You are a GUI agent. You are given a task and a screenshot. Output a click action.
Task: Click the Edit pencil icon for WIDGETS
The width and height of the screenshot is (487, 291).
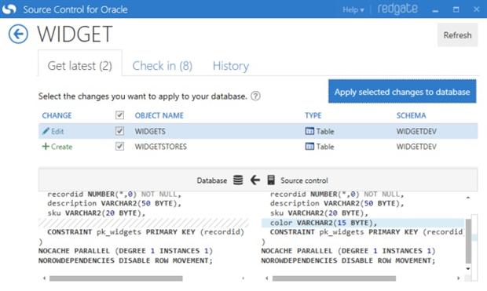(46, 131)
